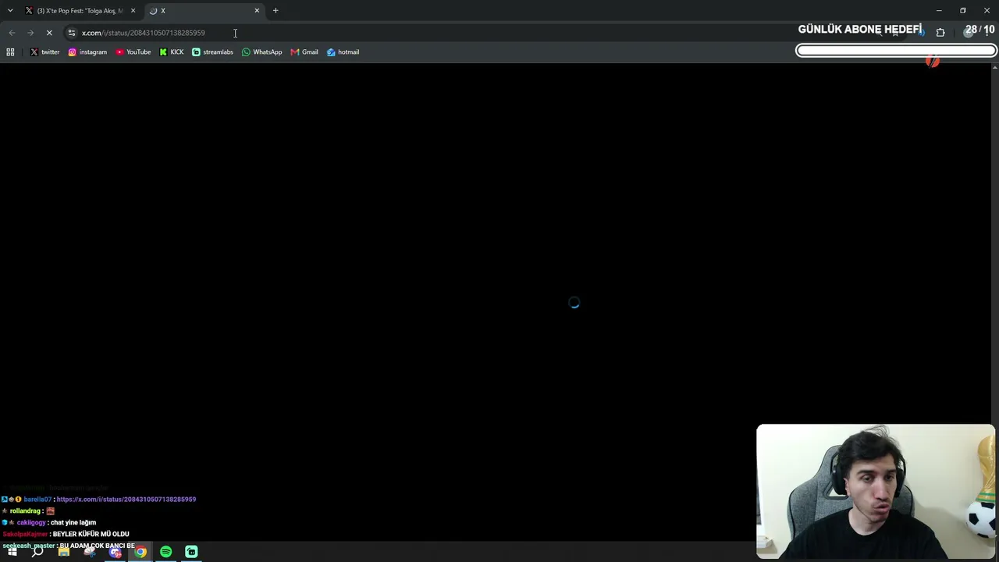Click the Chrome tab search dropdown arrow
The height and width of the screenshot is (562, 999).
click(x=10, y=10)
